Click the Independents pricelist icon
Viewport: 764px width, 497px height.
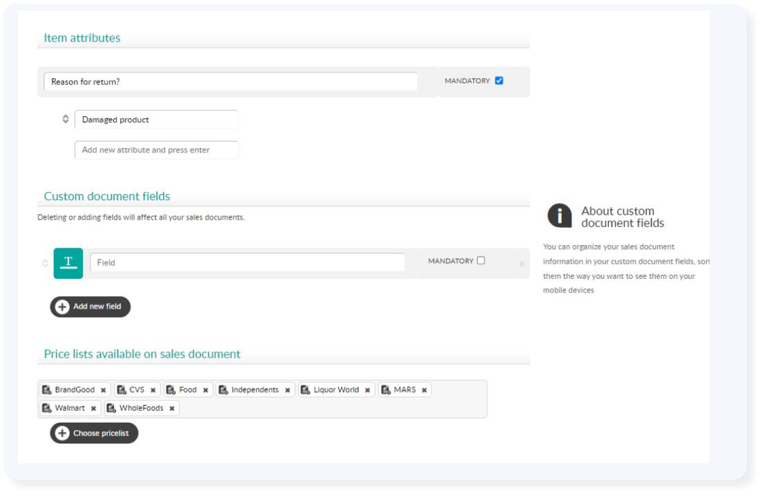tap(224, 390)
